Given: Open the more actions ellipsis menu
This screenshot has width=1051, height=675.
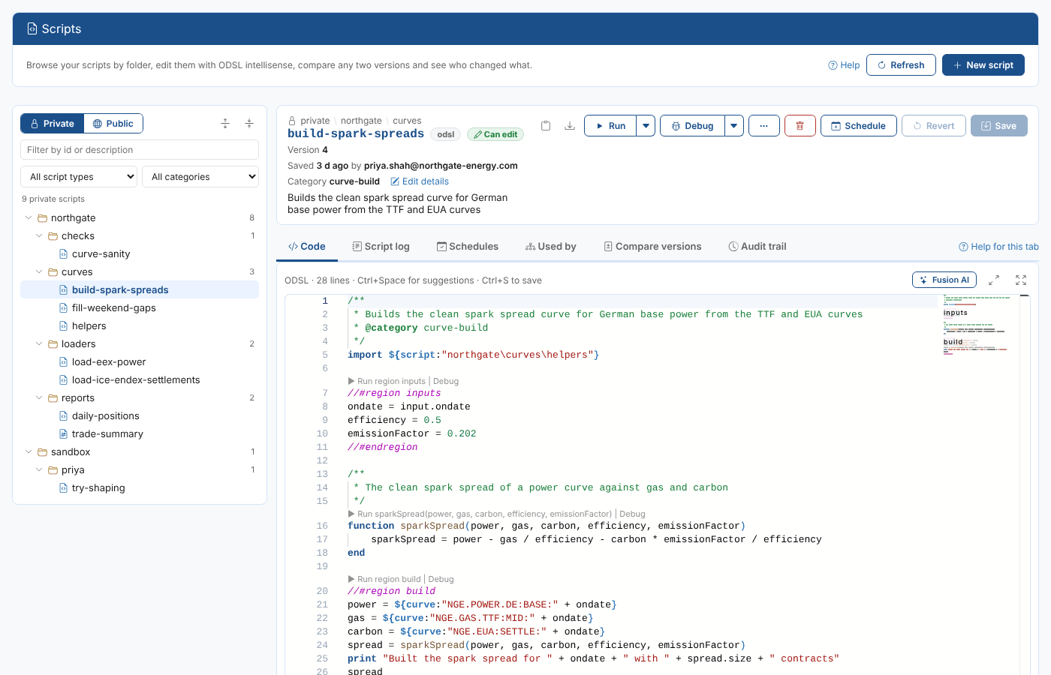Looking at the screenshot, I should (x=764, y=126).
